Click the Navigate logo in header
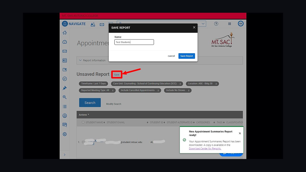 [74, 24]
